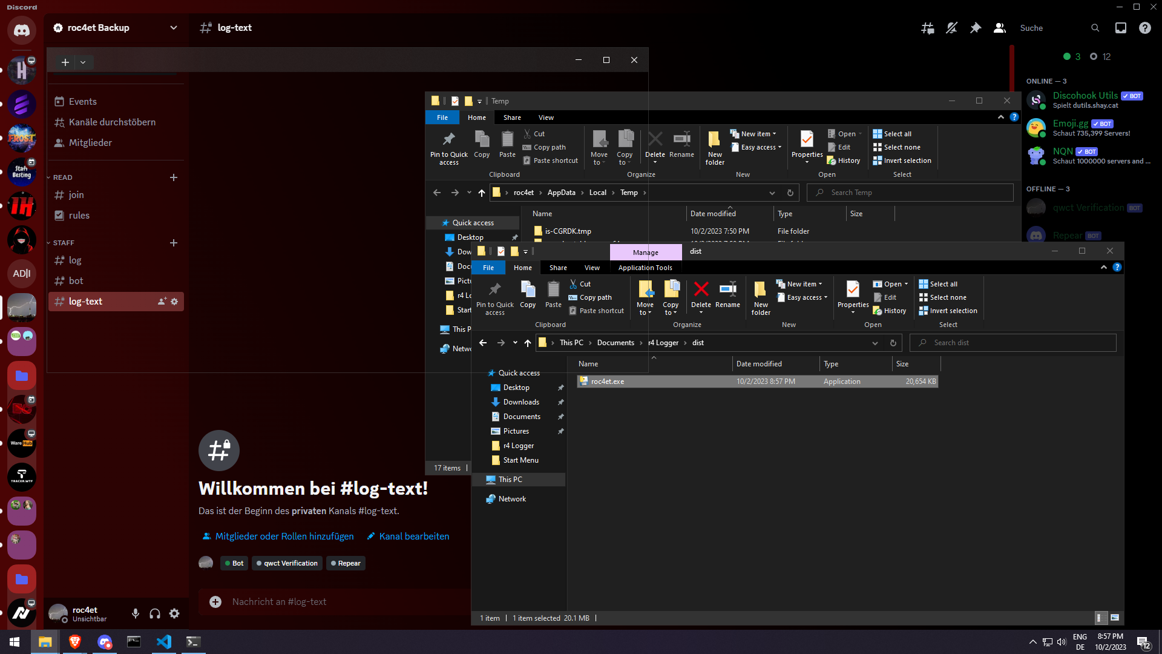Switch to View tab in Temp window
Viewport: 1162px width, 654px height.
546,117
